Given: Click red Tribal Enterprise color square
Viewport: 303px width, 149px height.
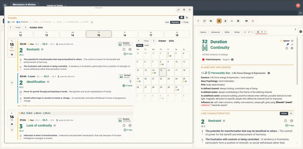Looking at the screenshot, I should (203, 59).
